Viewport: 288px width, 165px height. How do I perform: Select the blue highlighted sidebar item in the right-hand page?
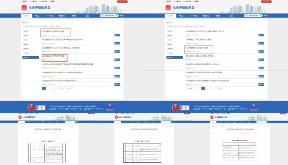[x=175, y=58]
